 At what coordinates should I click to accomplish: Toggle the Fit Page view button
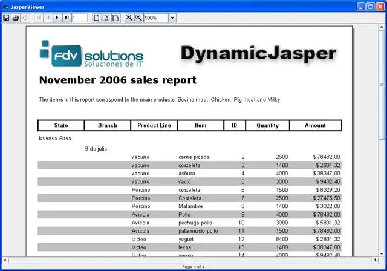coord(106,18)
